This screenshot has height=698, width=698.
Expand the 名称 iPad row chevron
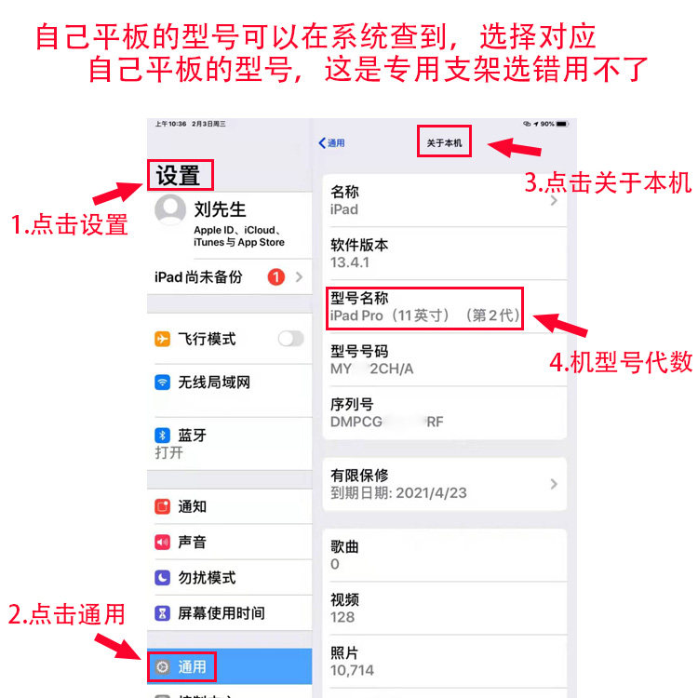(554, 200)
